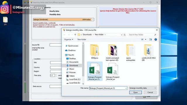
Task: Click the DTI folder on the desktop
Action: [x=5, y=21]
